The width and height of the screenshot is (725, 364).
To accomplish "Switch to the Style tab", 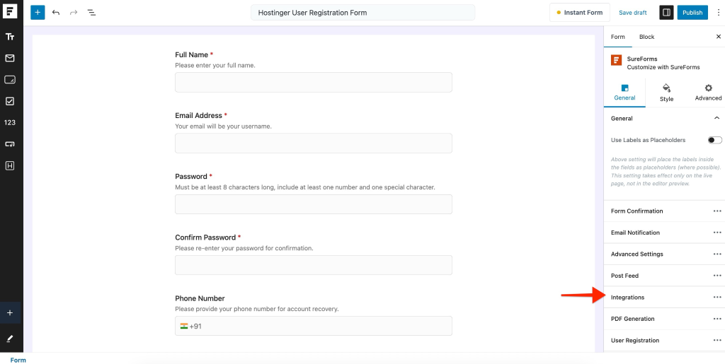I will [x=666, y=93].
